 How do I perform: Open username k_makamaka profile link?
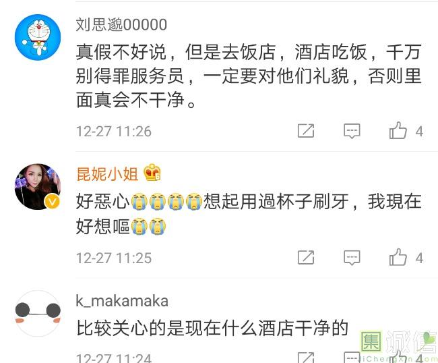122,301
